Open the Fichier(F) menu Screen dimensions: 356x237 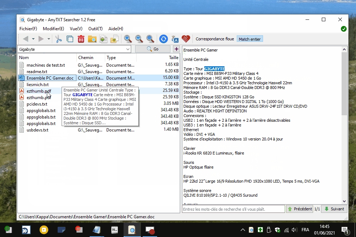[x=28, y=29]
